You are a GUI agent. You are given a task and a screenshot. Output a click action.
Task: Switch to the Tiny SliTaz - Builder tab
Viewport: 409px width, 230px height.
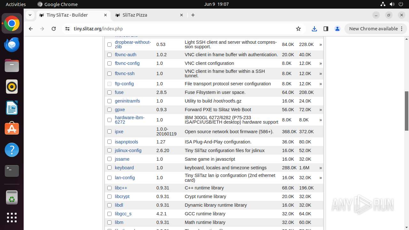73,15
